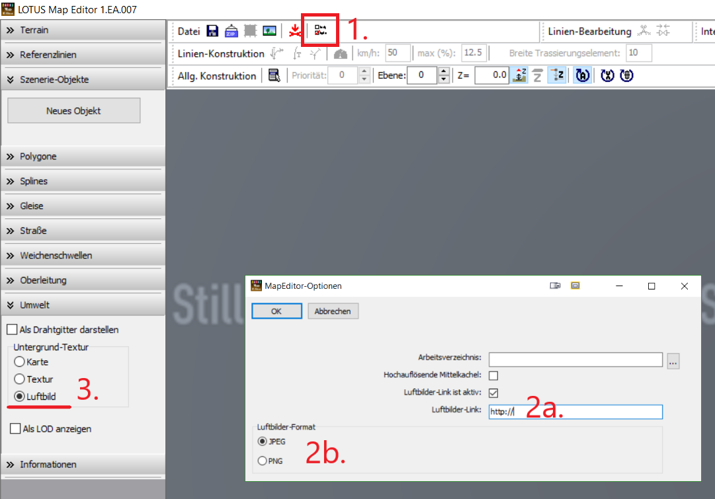This screenshot has height=499, width=715.
Task: Click the landscape image icon in Datei toolbar
Action: click(x=269, y=31)
